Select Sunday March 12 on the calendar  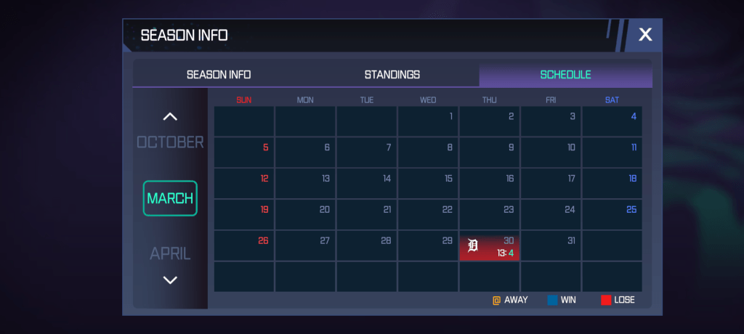tap(244, 183)
